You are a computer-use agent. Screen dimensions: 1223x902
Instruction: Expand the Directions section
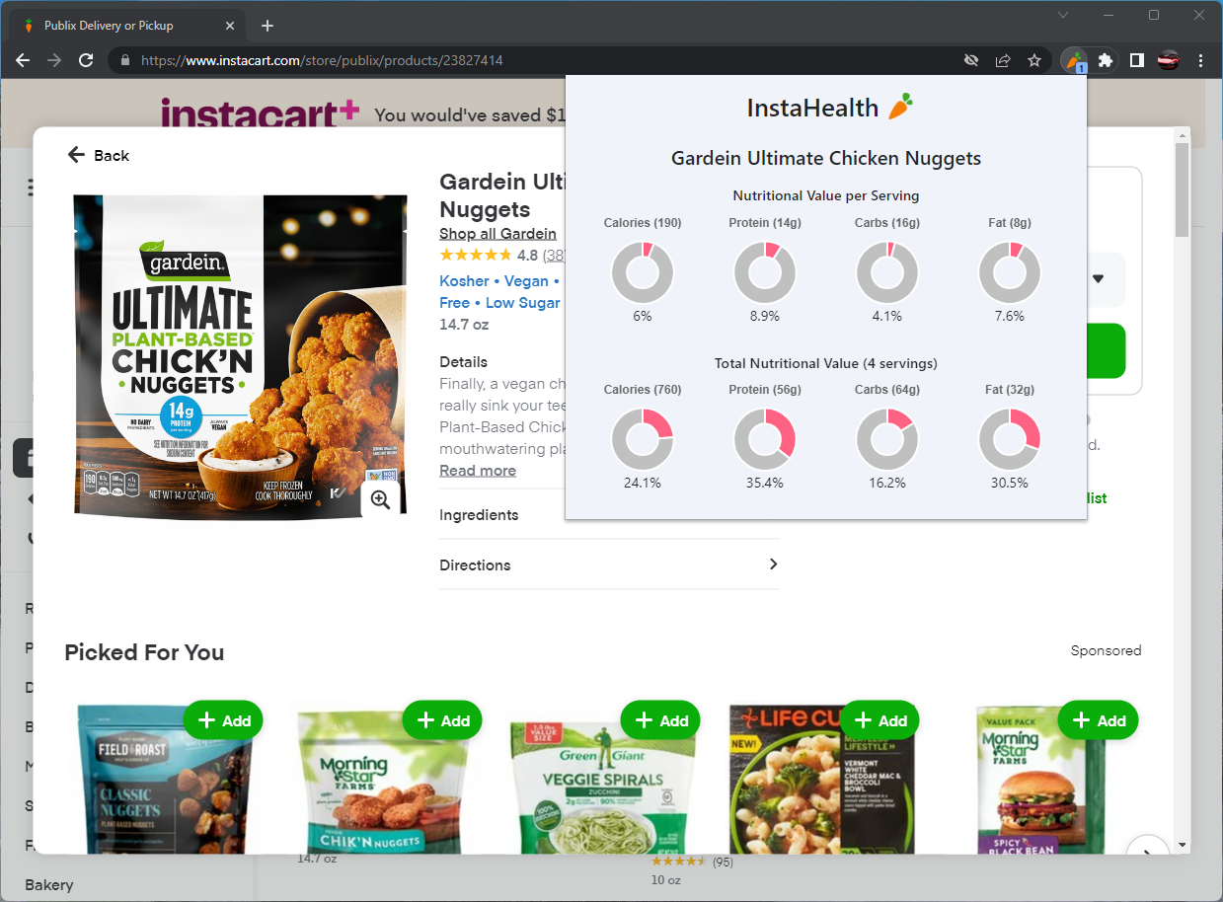pos(609,564)
